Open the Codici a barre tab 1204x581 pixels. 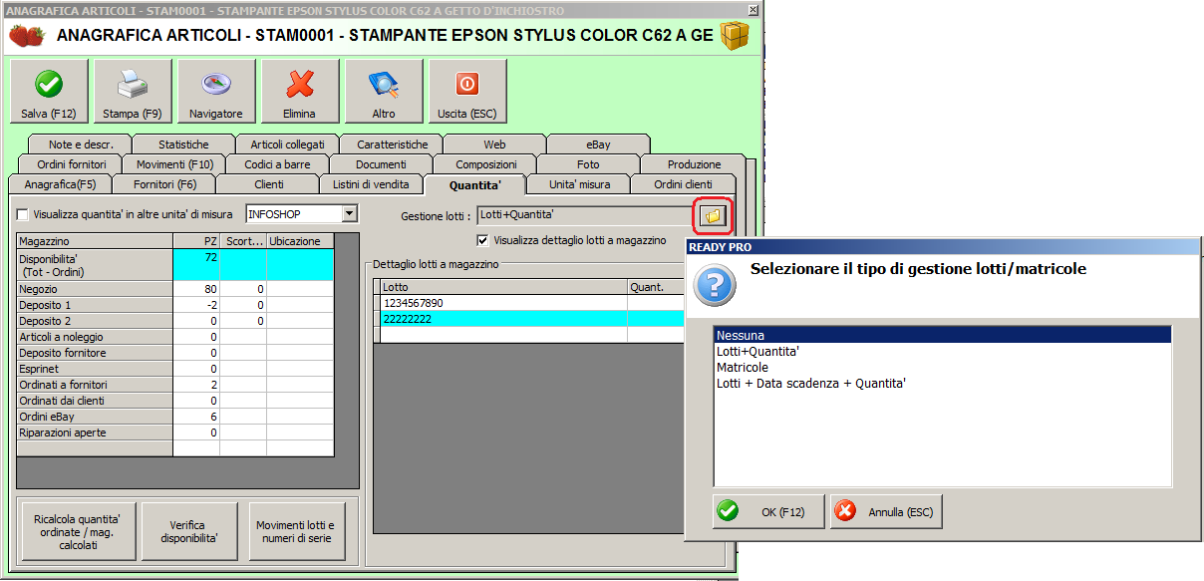coord(277,164)
